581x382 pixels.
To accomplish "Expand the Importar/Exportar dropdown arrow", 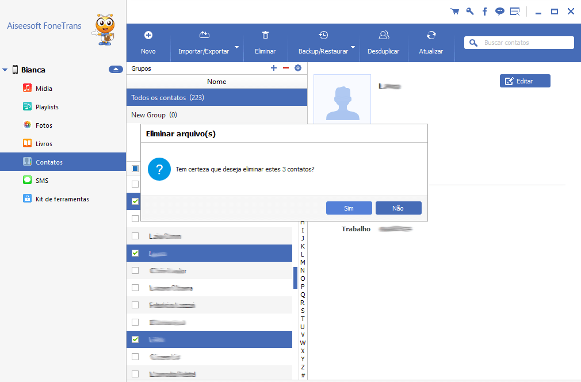I will [x=237, y=47].
